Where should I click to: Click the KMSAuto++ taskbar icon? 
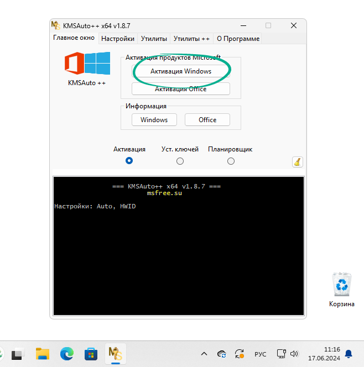116,354
